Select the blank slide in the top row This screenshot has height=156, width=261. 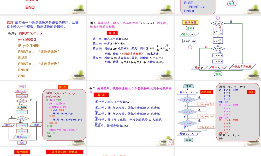(130, 7)
